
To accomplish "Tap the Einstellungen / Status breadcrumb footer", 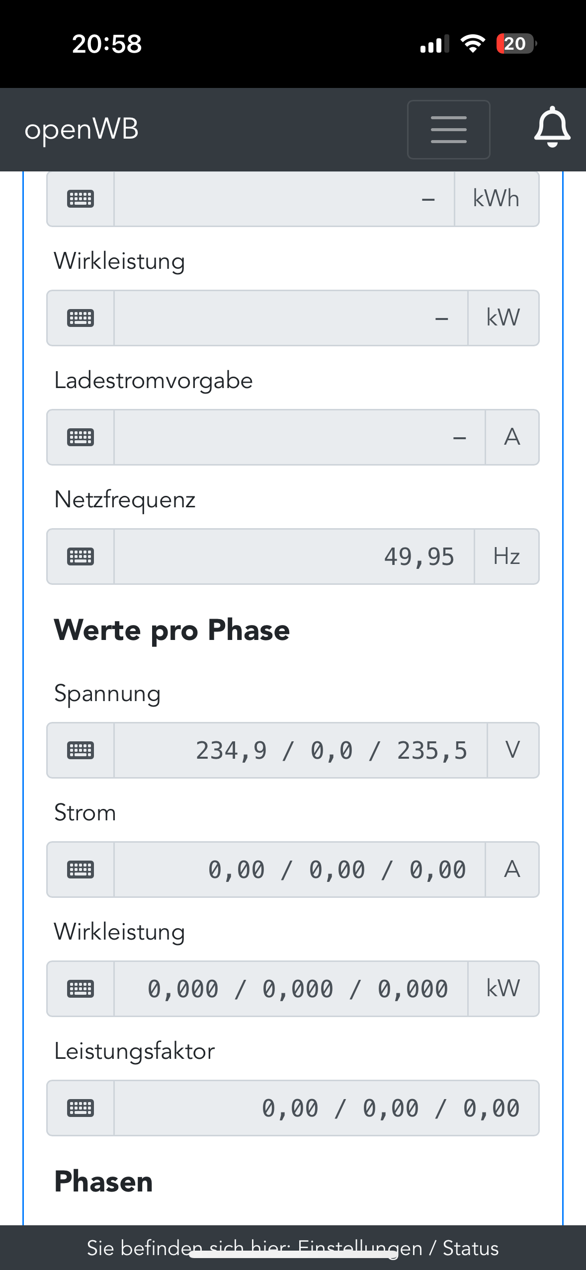I will coord(293,1248).
